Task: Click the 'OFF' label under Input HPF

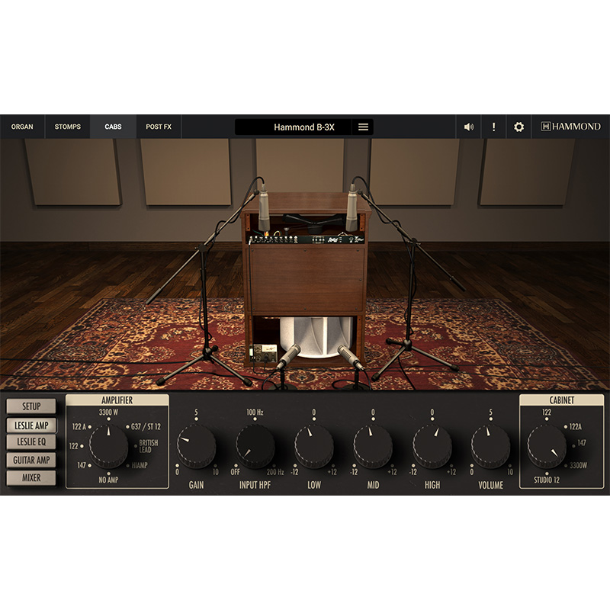Action: coord(236,472)
